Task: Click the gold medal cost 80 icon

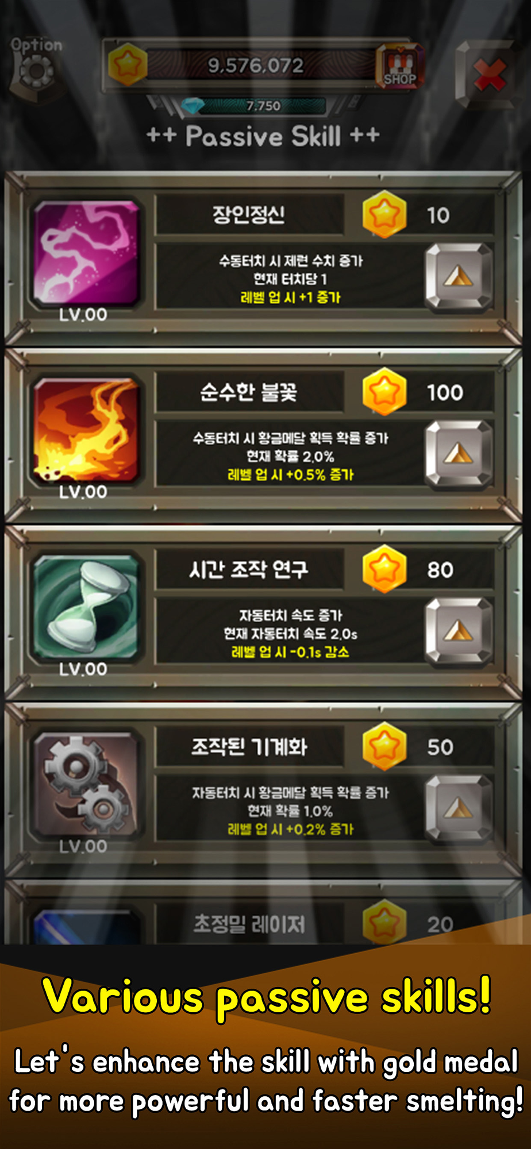Action: pyautogui.click(x=384, y=569)
